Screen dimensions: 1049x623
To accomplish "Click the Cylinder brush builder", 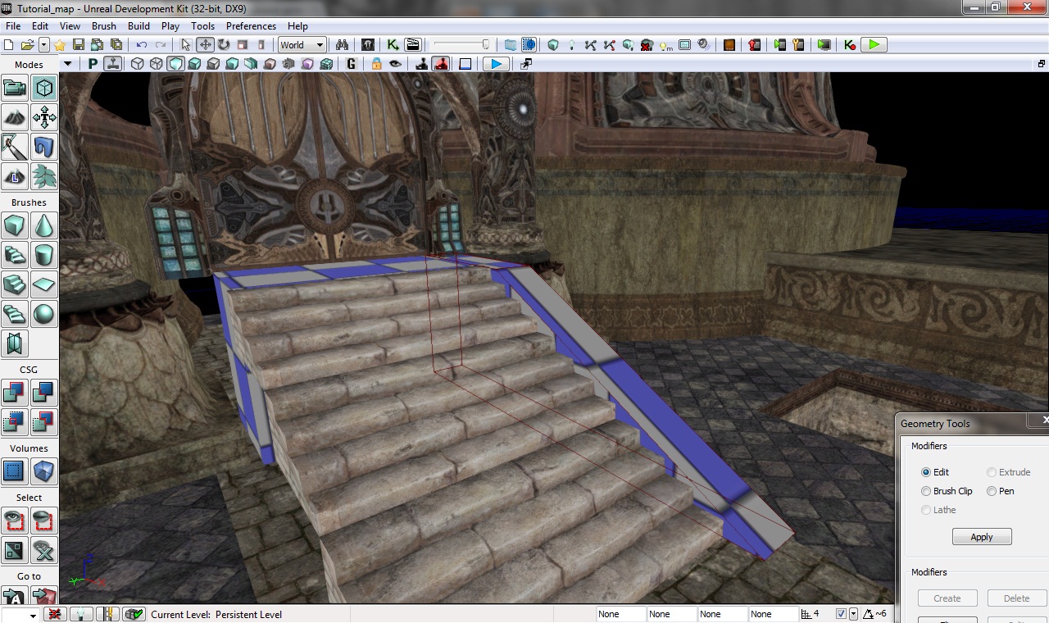I will coord(44,254).
